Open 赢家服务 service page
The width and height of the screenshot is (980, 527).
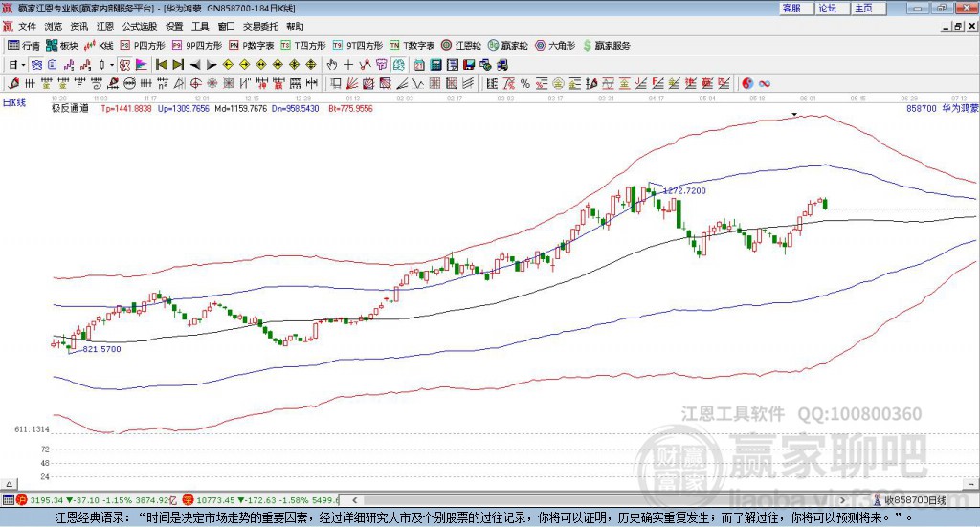[x=606, y=46]
